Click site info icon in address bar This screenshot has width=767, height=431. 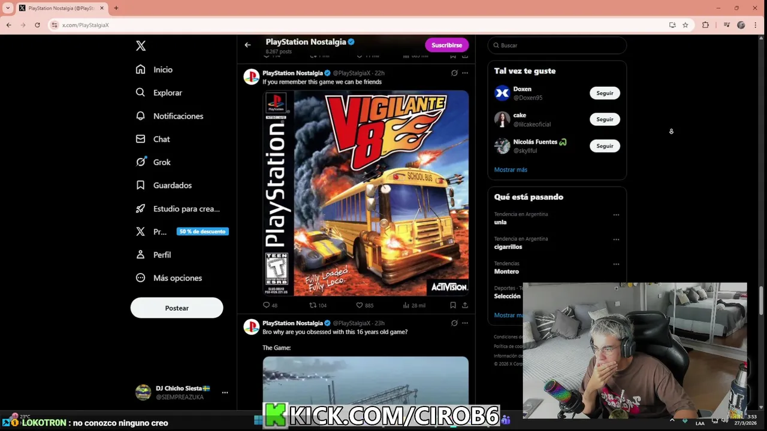[55, 25]
